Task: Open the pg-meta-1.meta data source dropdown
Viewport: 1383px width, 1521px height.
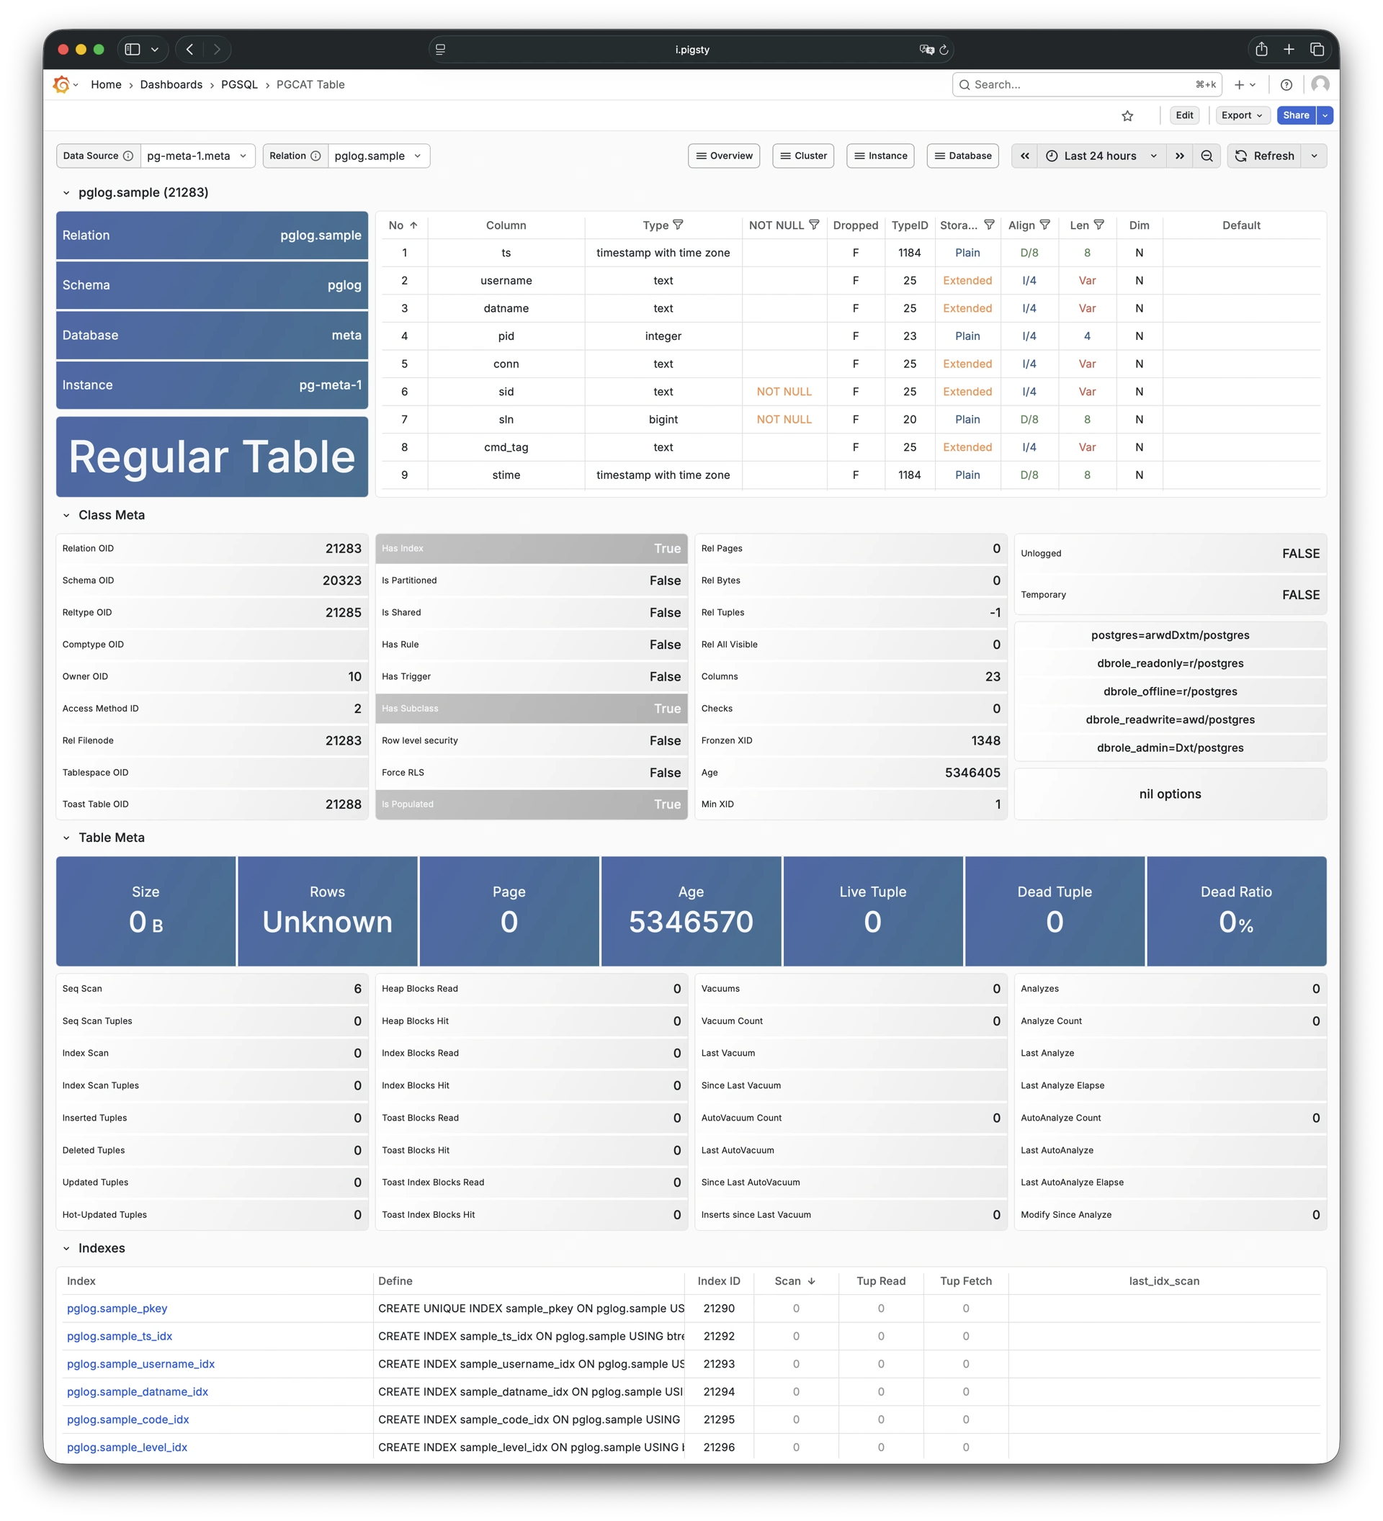Action: pyautogui.click(x=197, y=156)
